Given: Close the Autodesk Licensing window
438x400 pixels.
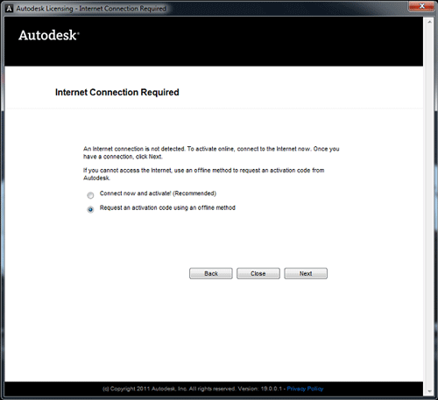Looking at the screenshot, I should pyautogui.click(x=421, y=6).
